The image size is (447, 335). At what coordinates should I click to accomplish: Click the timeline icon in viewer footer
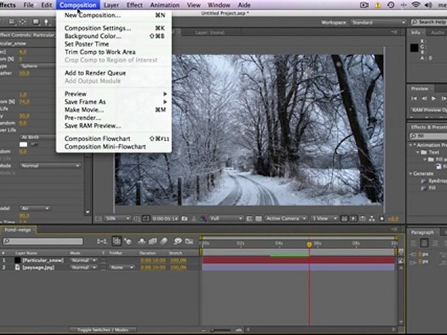363,219
